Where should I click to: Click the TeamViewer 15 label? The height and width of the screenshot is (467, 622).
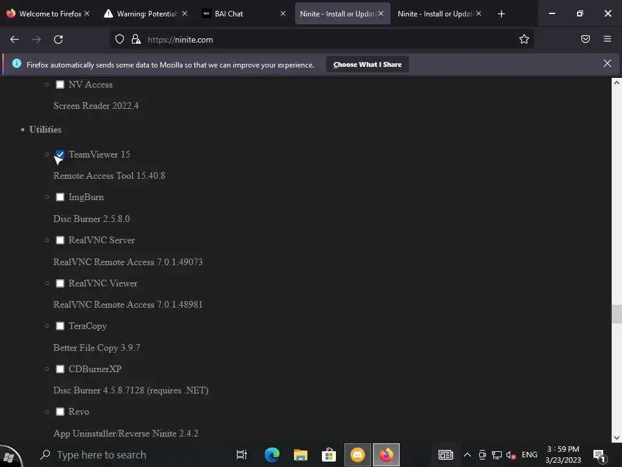click(99, 154)
